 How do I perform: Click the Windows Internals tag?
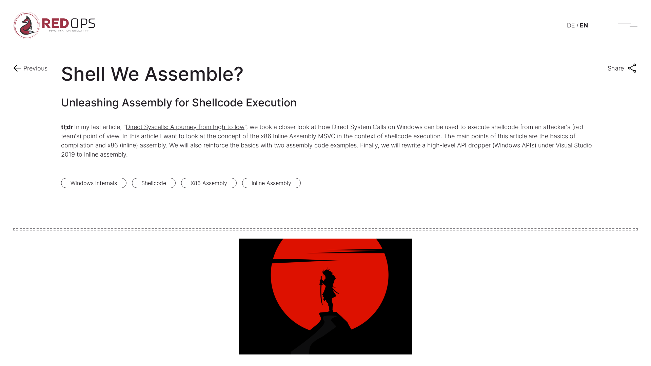[x=94, y=183]
